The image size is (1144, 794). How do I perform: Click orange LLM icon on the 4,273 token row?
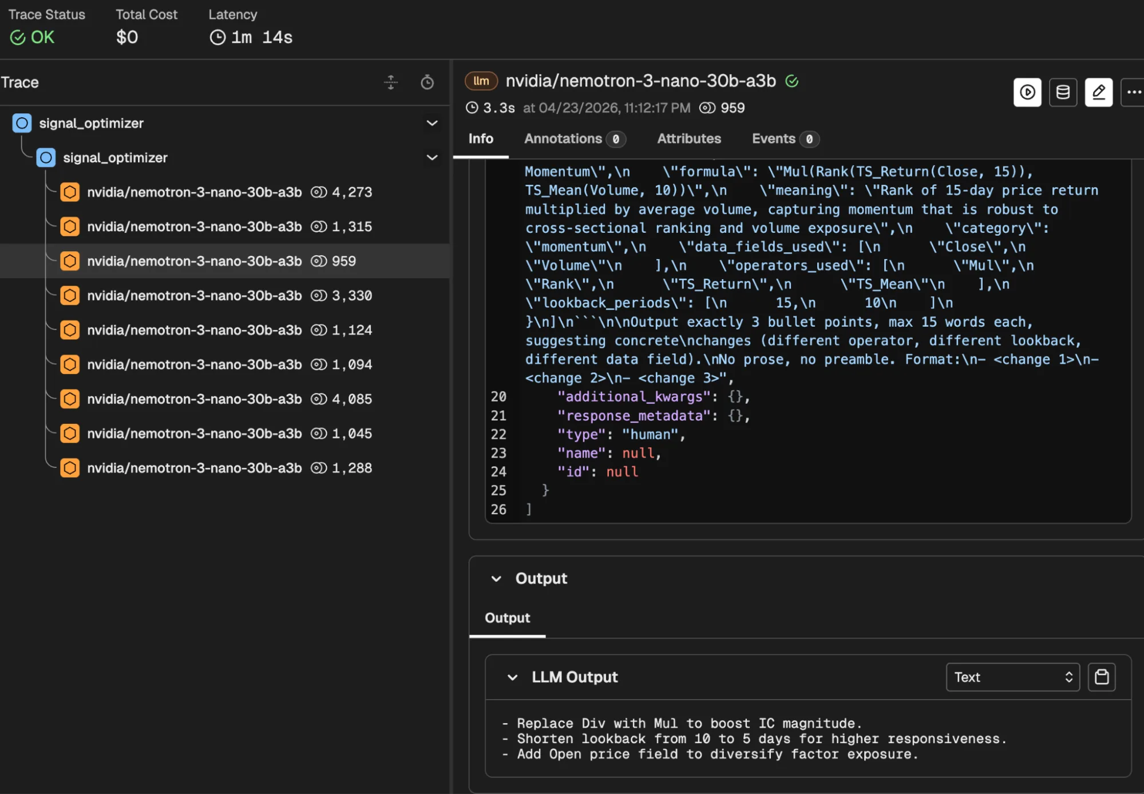tap(70, 192)
